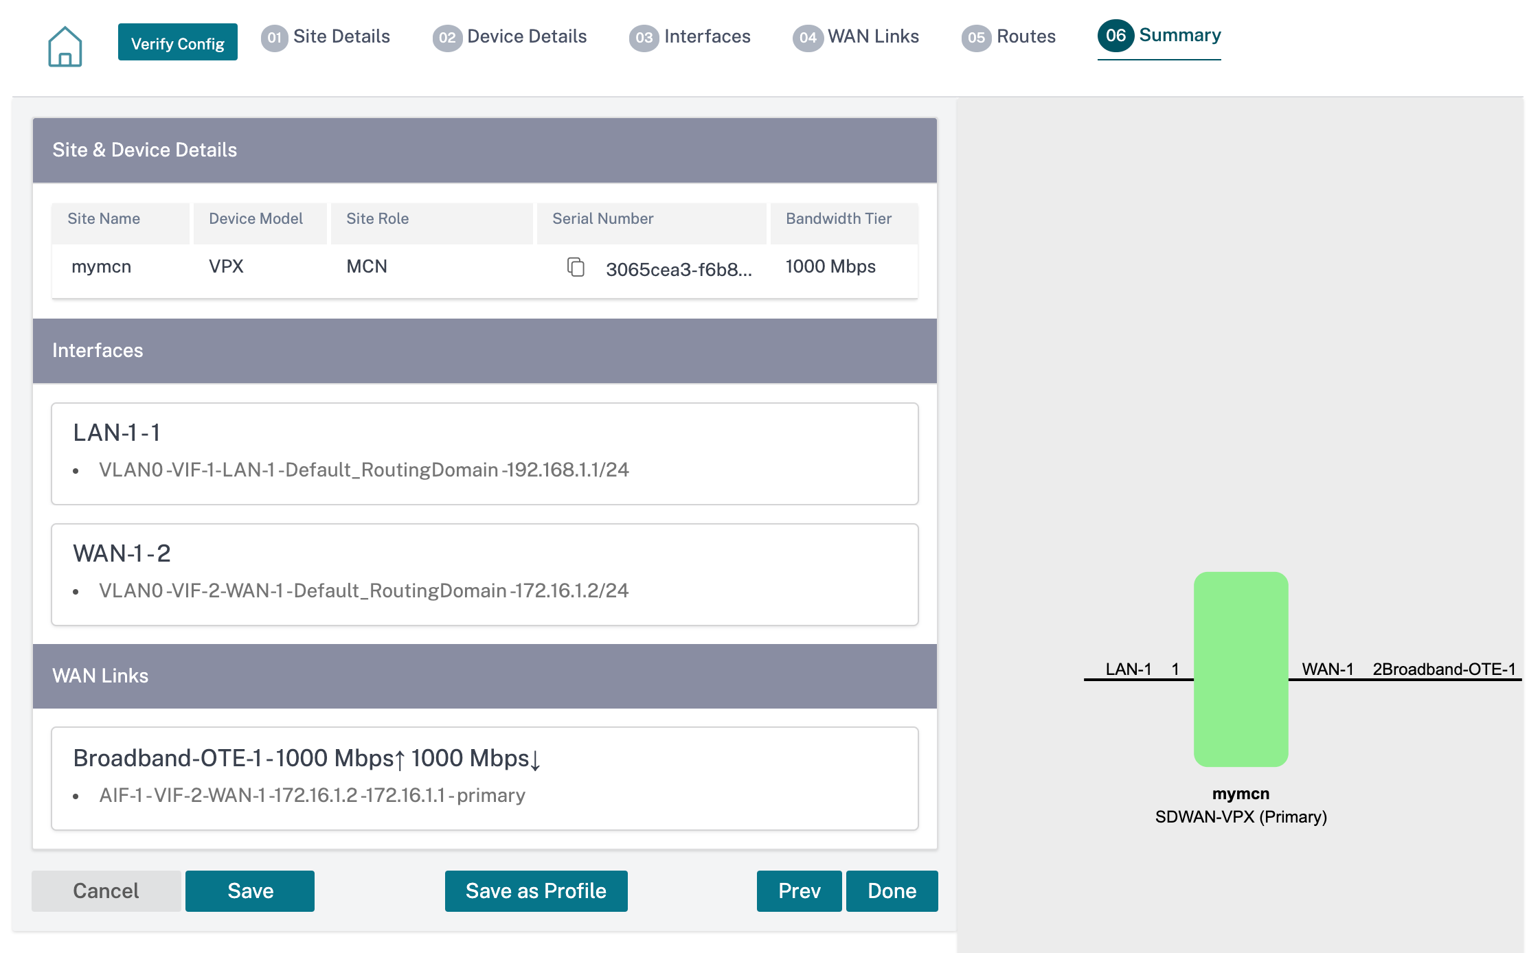Click the Save as Profile button
The height and width of the screenshot is (953, 1529).
(x=536, y=891)
